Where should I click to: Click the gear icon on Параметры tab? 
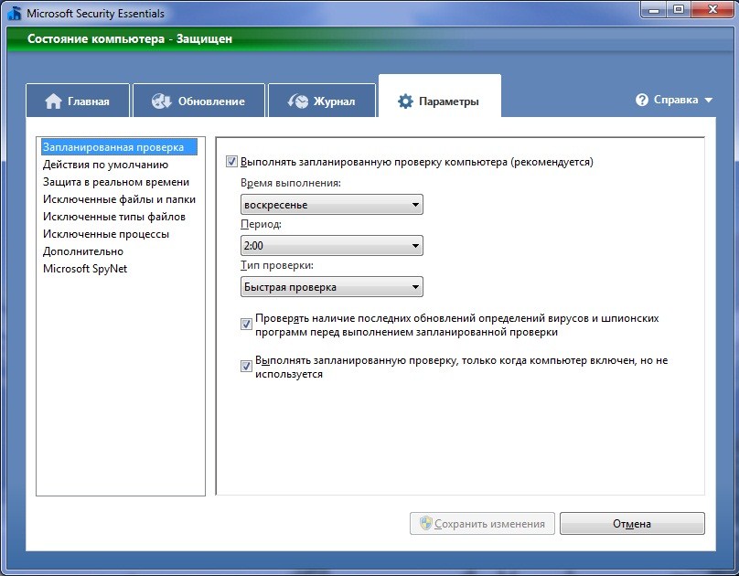pyautogui.click(x=405, y=101)
